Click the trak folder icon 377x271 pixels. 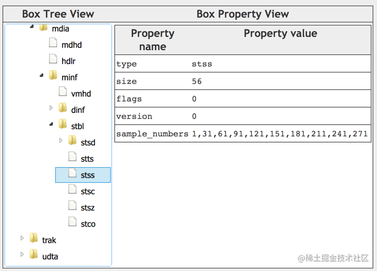click(34, 238)
